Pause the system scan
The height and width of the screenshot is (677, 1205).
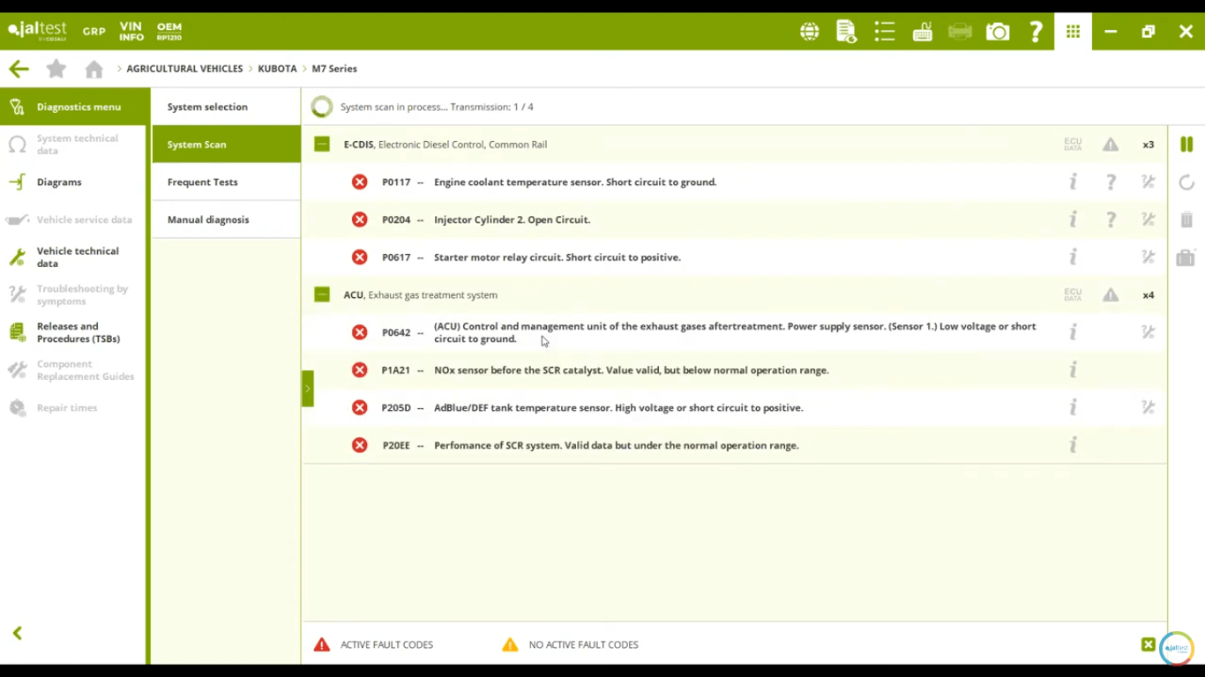1186,145
